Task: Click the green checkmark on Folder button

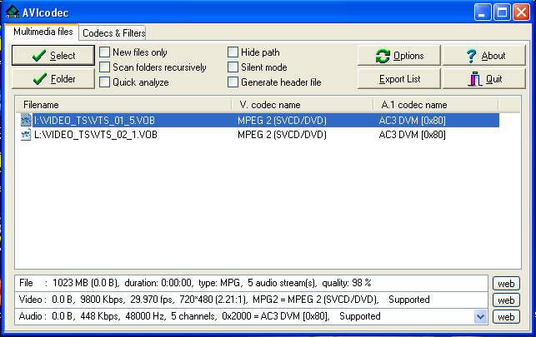Action: click(x=40, y=79)
